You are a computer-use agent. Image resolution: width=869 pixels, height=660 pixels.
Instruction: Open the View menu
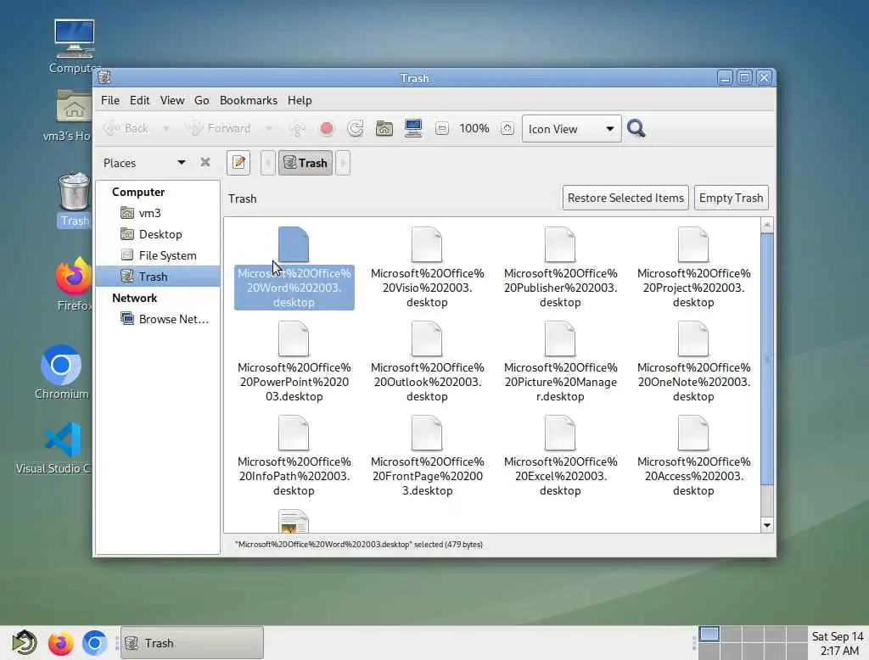click(x=171, y=100)
